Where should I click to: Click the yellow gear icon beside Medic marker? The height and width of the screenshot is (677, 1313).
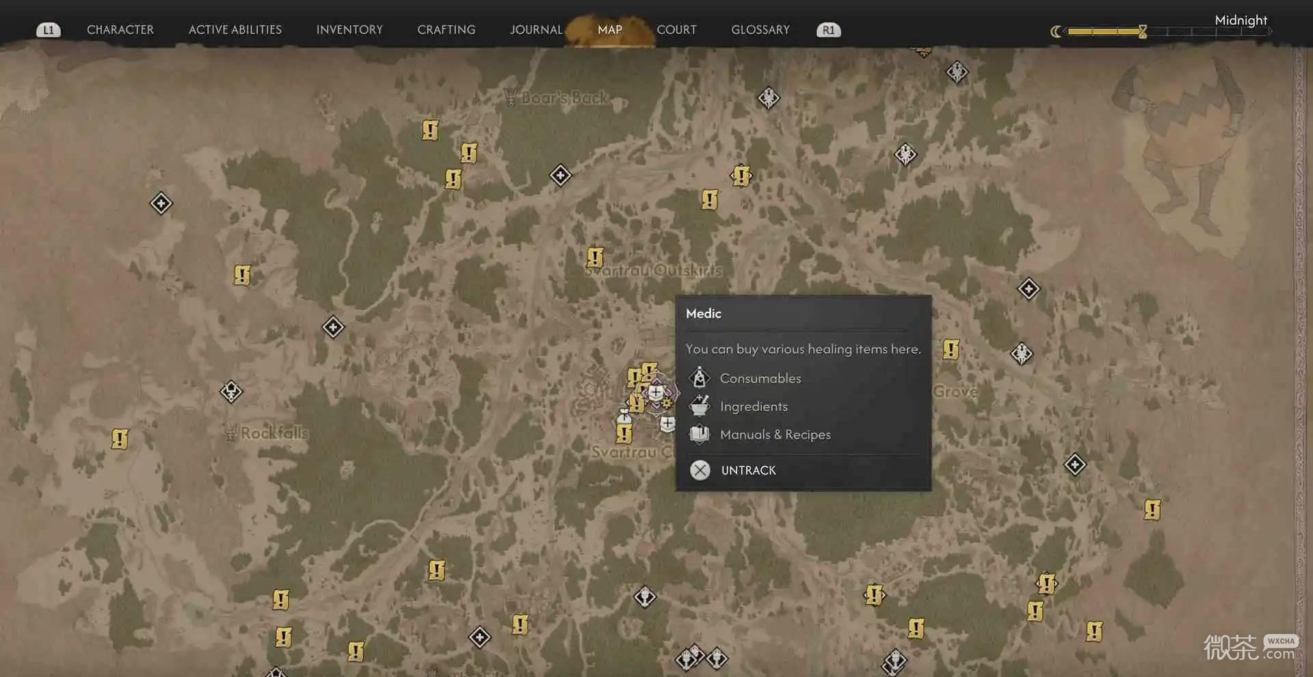[667, 403]
